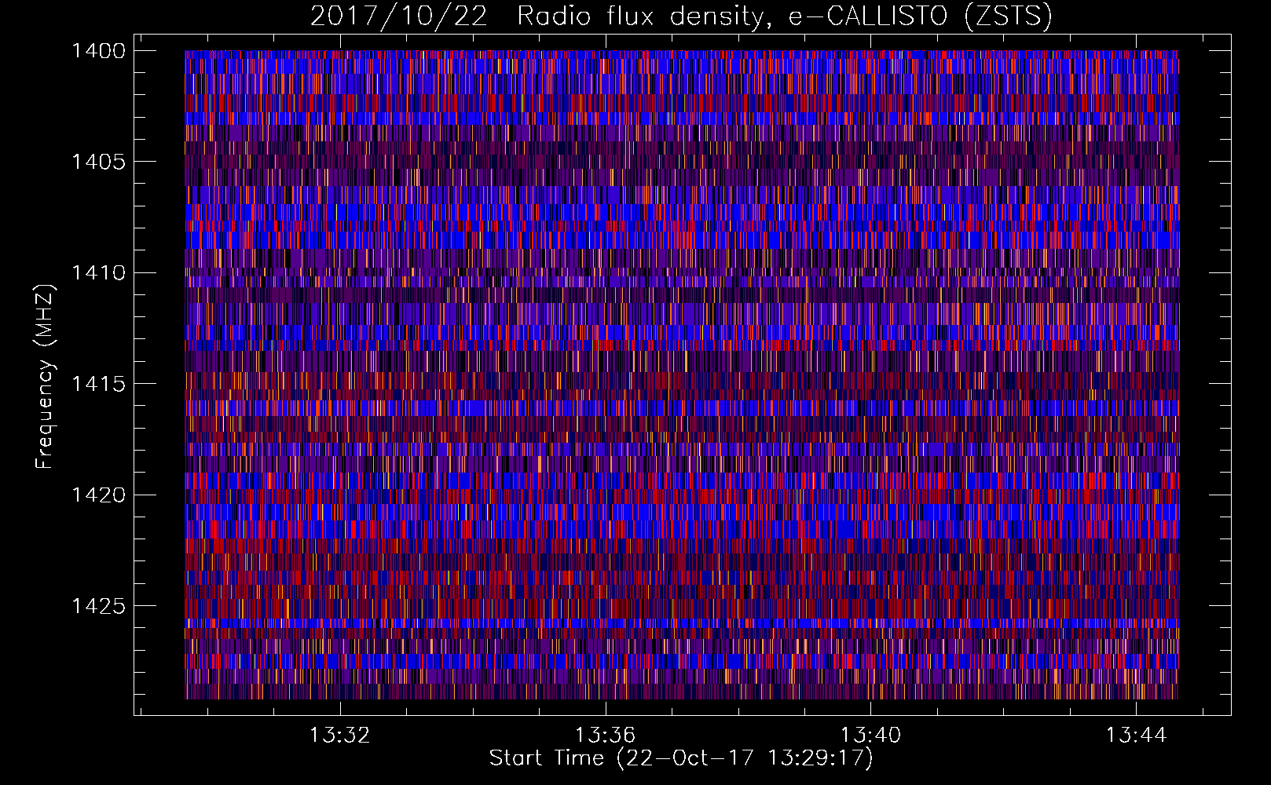
Task: Click the '13:32' time axis label
Action: [339, 736]
